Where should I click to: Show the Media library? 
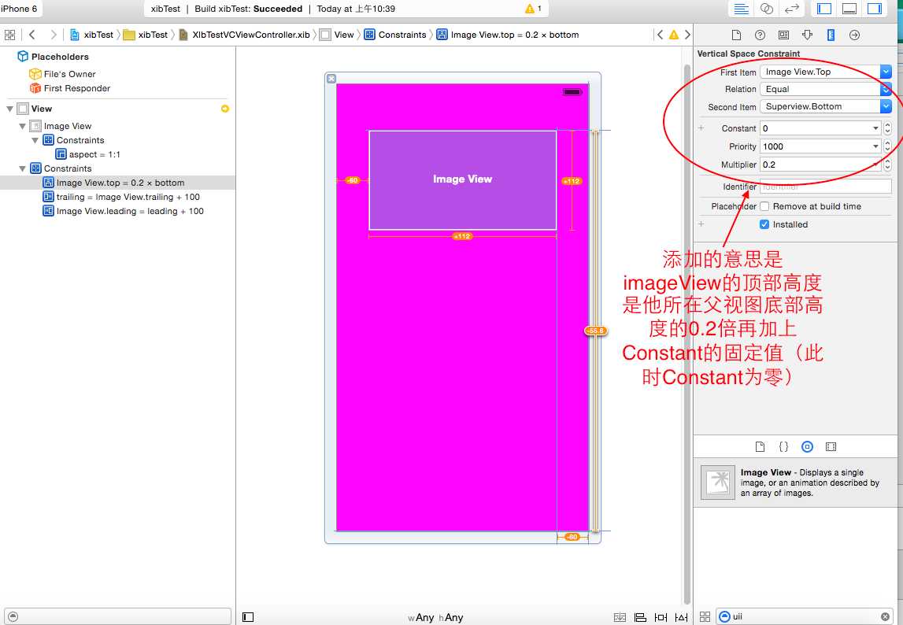[x=831, y=446]
